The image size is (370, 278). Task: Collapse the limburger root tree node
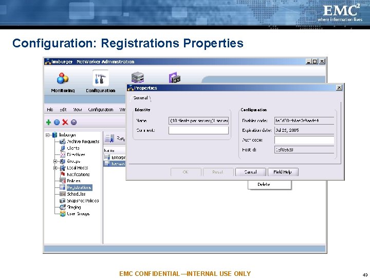point(47,135)
